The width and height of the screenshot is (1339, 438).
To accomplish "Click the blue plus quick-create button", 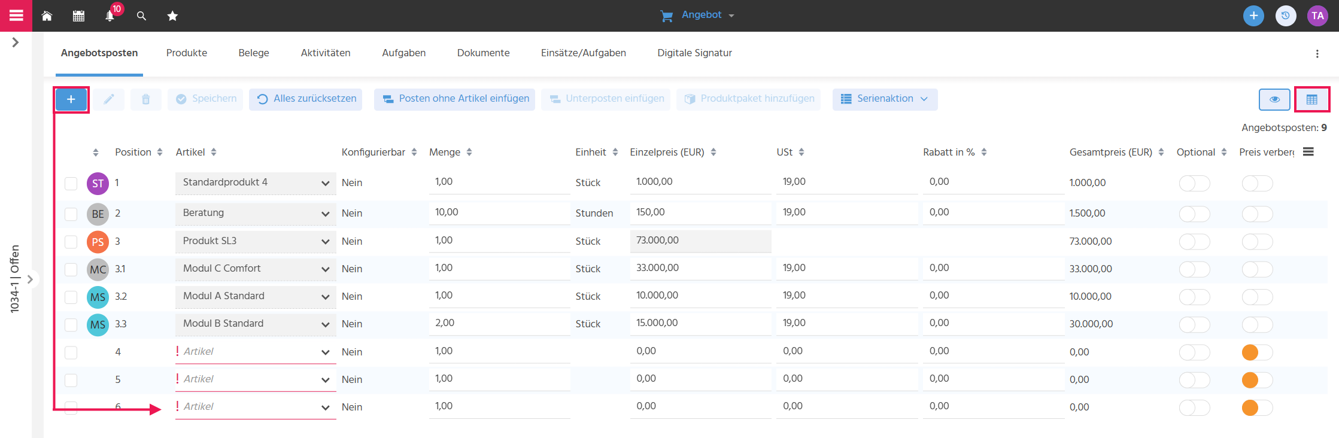I will pyautogui.click(x=1253, y=16).
